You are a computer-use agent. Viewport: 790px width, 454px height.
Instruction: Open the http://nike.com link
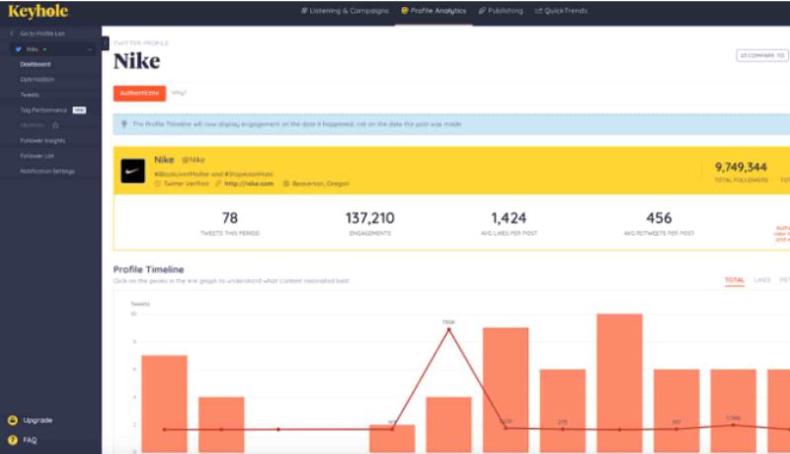(x=249, y=184)
